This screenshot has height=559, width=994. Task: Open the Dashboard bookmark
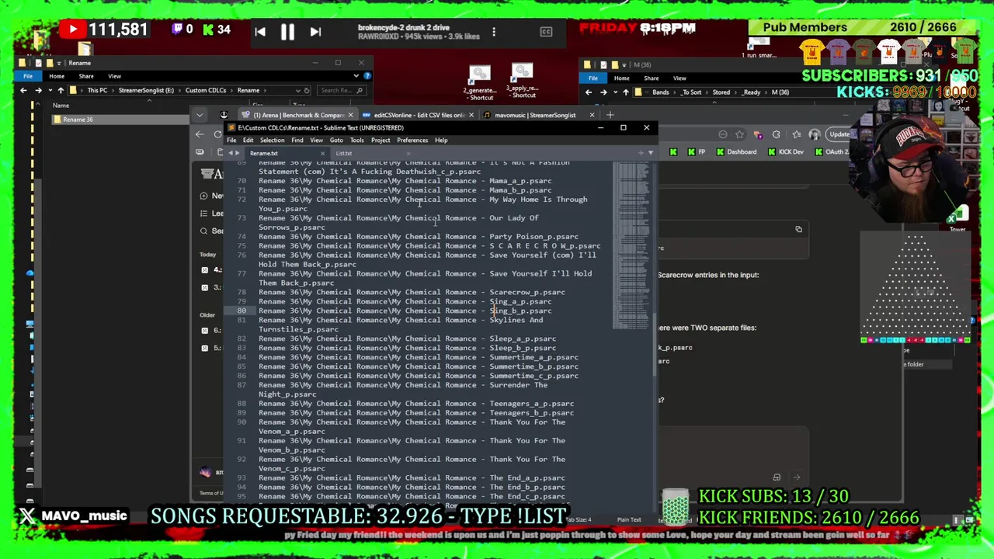tap(736, 152)
